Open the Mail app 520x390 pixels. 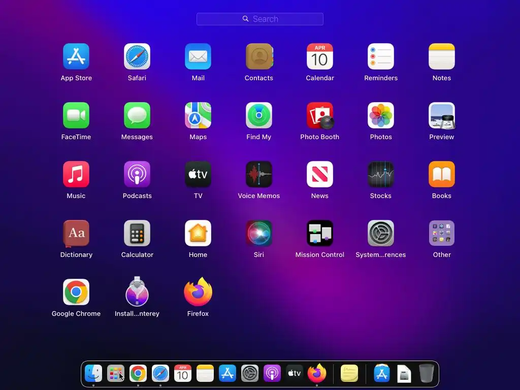[198, 56]
